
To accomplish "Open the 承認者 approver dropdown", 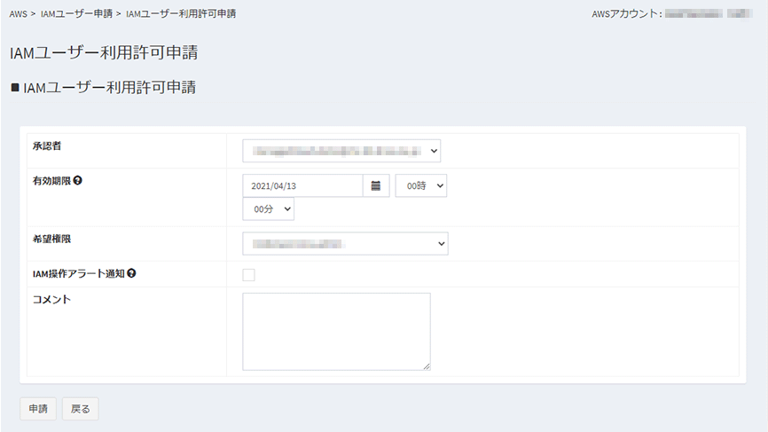I will click(341, 151).
